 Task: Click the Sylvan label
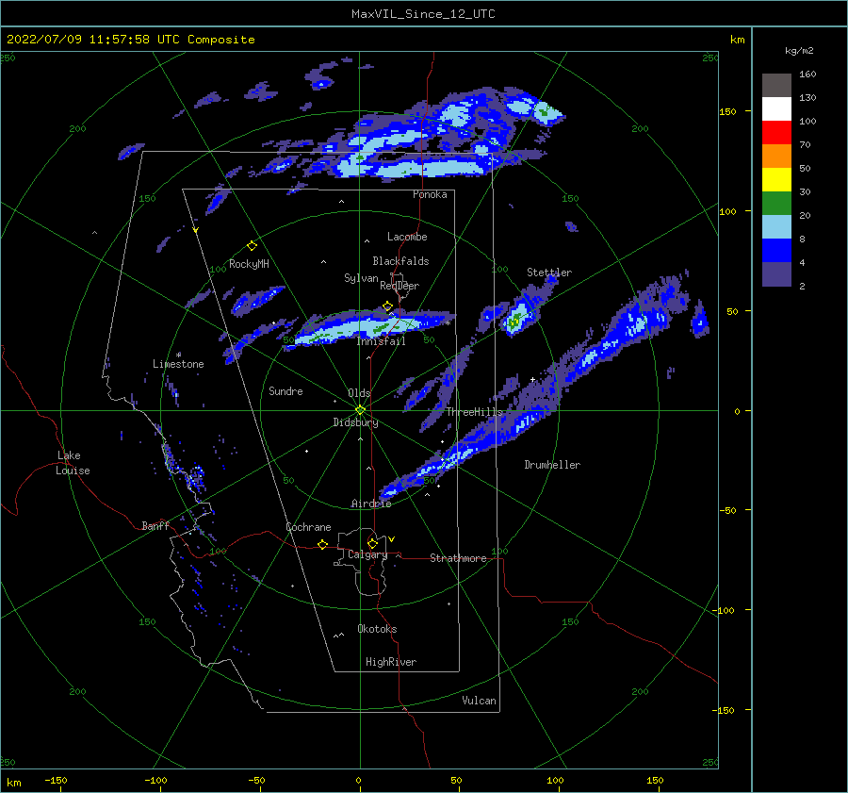[361, 278]
